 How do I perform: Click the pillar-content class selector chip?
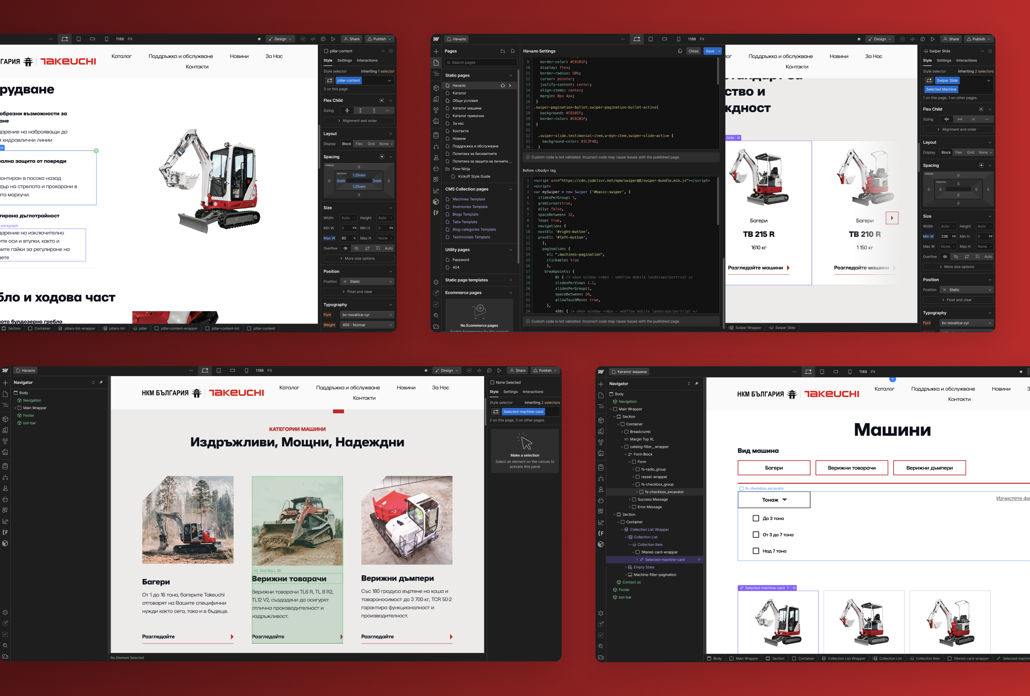point(348,80)
